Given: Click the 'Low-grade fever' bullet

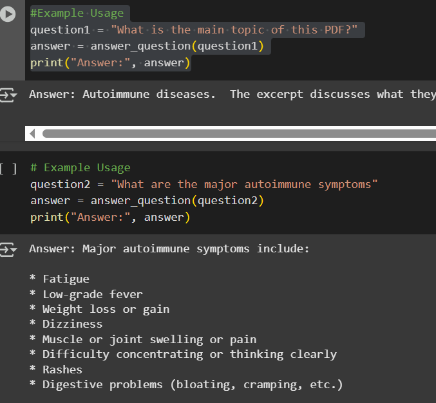Looking at the screenshot, I should tap(86, 294).
